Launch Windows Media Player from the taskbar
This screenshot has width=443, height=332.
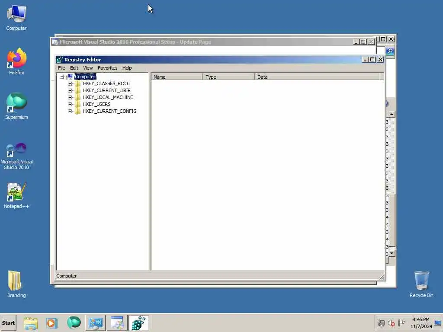click(51, 323)
